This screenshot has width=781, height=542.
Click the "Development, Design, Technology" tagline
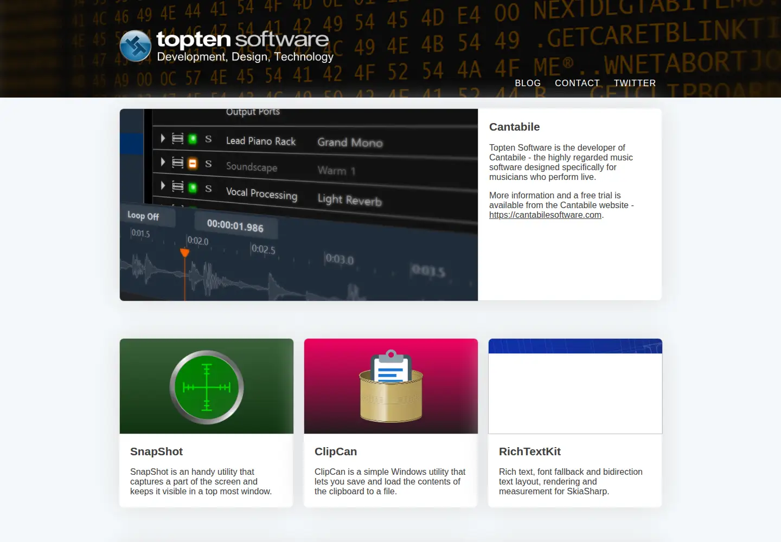(245, 57)
